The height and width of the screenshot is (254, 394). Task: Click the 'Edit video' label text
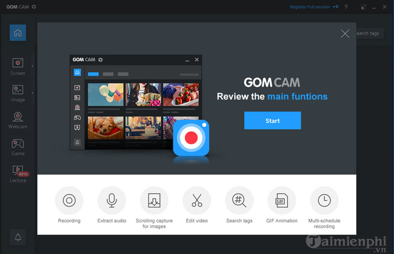click(197, 221)
